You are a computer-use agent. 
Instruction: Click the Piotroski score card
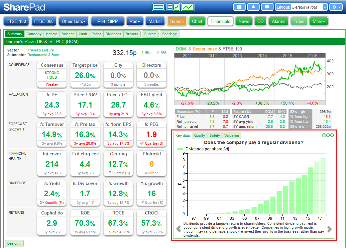[152, 163]
